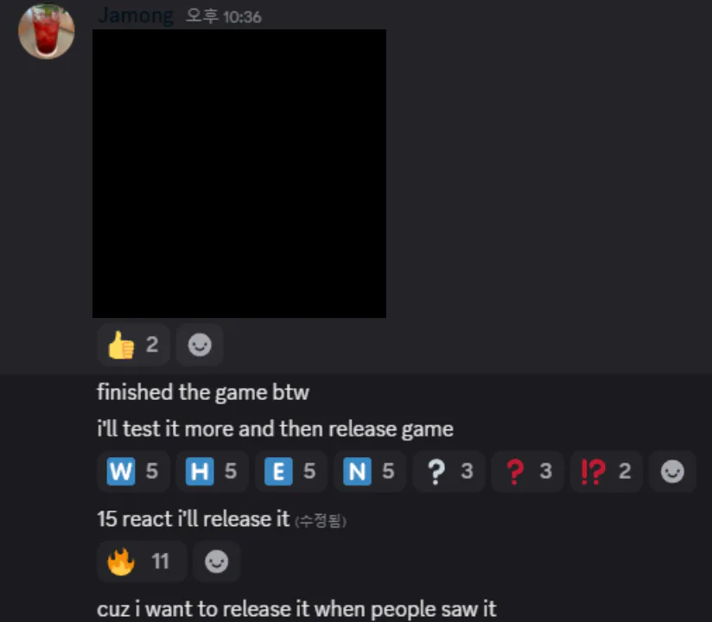Image resolution: width=712 pixels, height=622 pixels.
Task: Click the white question mark reaction
Action: point(448,472)
